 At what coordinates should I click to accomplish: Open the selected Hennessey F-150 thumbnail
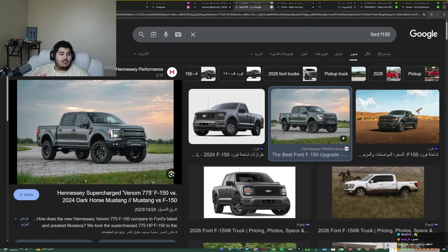click(x=310, y=117)
